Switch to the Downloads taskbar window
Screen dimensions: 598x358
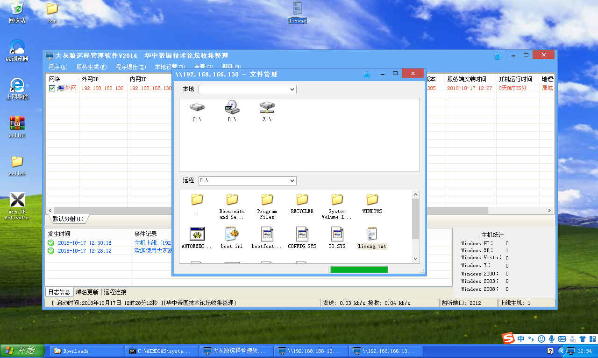click(86, 351)
